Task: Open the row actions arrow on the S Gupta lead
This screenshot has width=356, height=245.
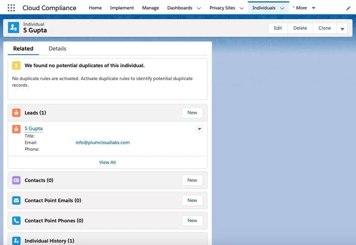Action: 199,128
